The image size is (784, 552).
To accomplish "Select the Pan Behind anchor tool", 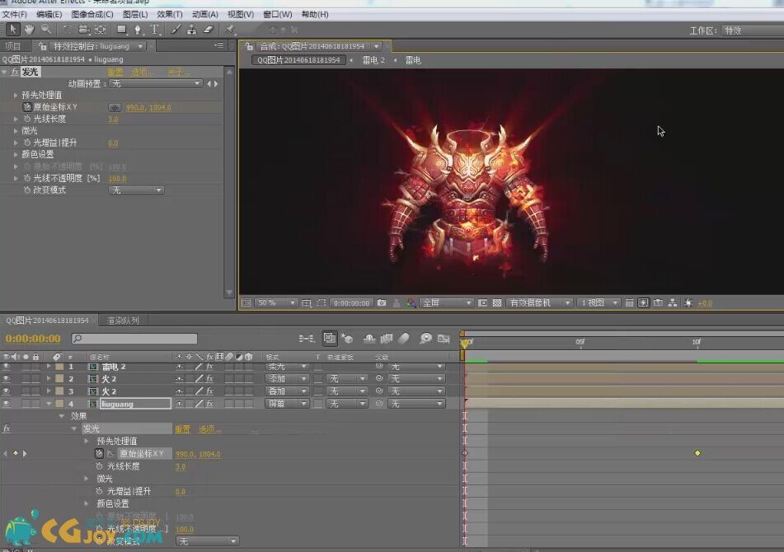I will pos(100,30).
